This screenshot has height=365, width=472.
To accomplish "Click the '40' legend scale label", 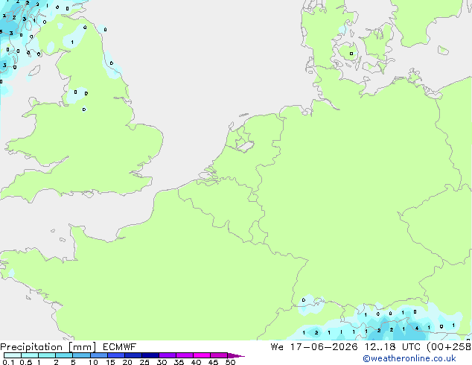I will point(196,362).
